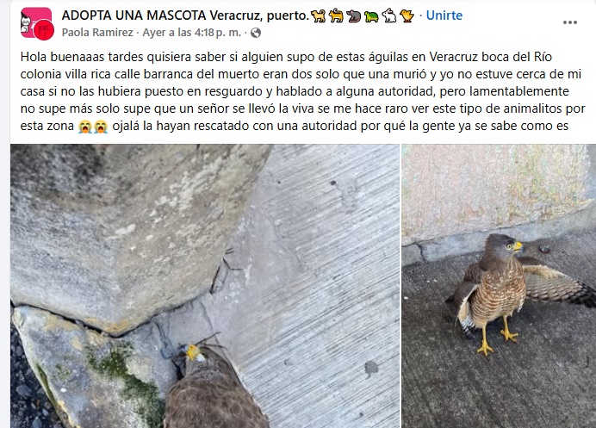Click the globe public-privacy icon
The width and height of the screenshot is (596, 428).
[256, 33]
